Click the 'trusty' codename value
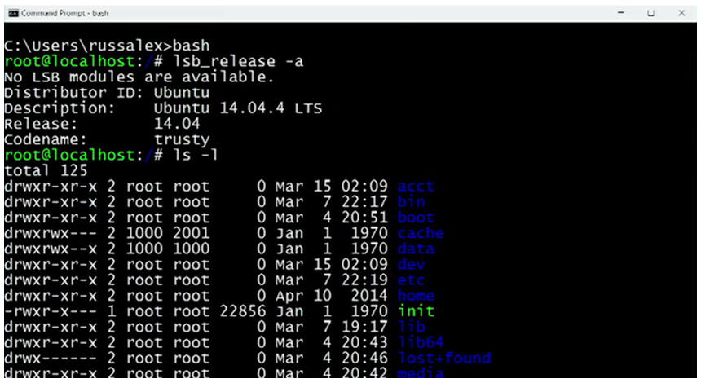 click(x=182, y=139)
